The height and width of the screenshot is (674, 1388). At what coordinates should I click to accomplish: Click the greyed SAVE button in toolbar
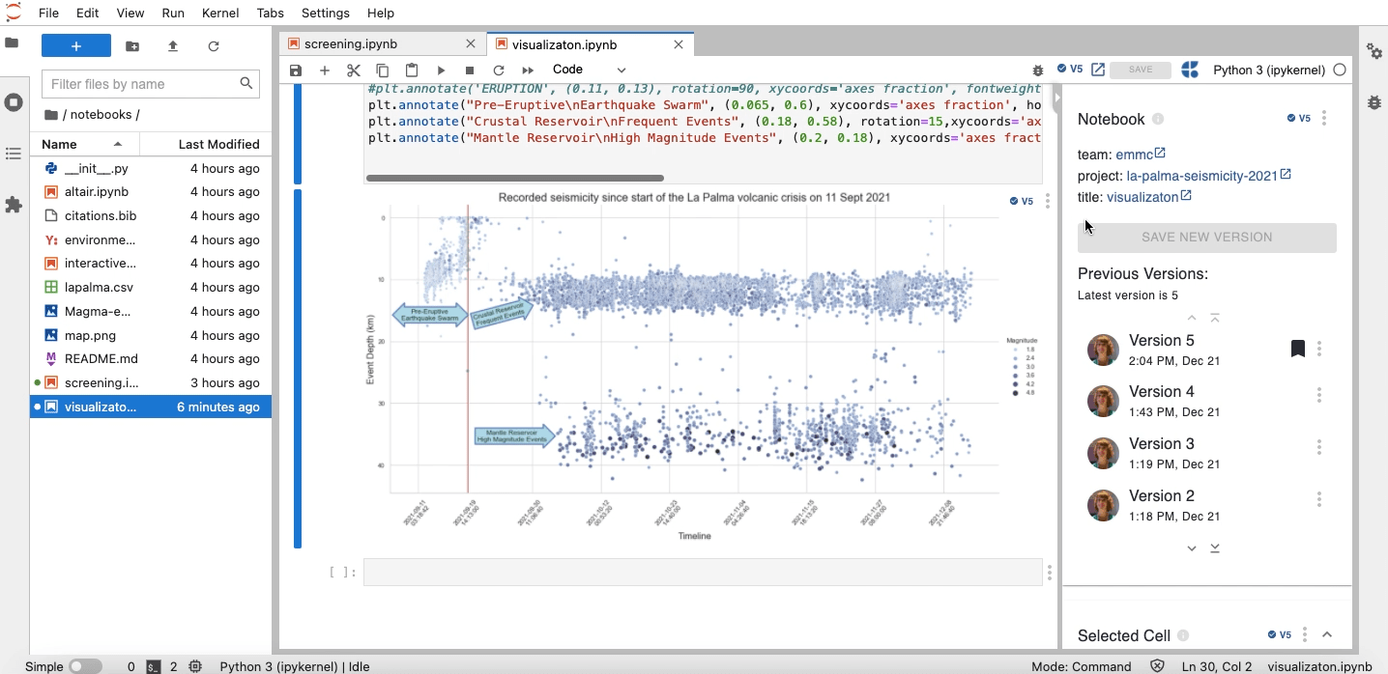pyautogui.click(x=1141, y=70)
